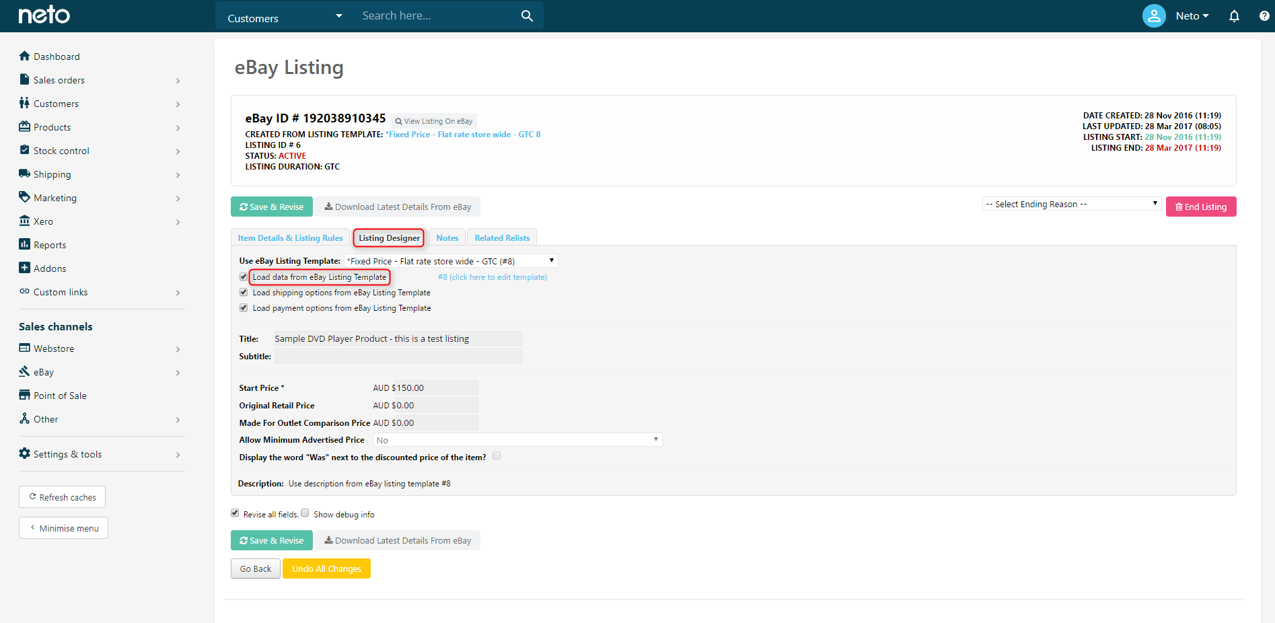Click the search magnifier icon

[x=527, y=15]
